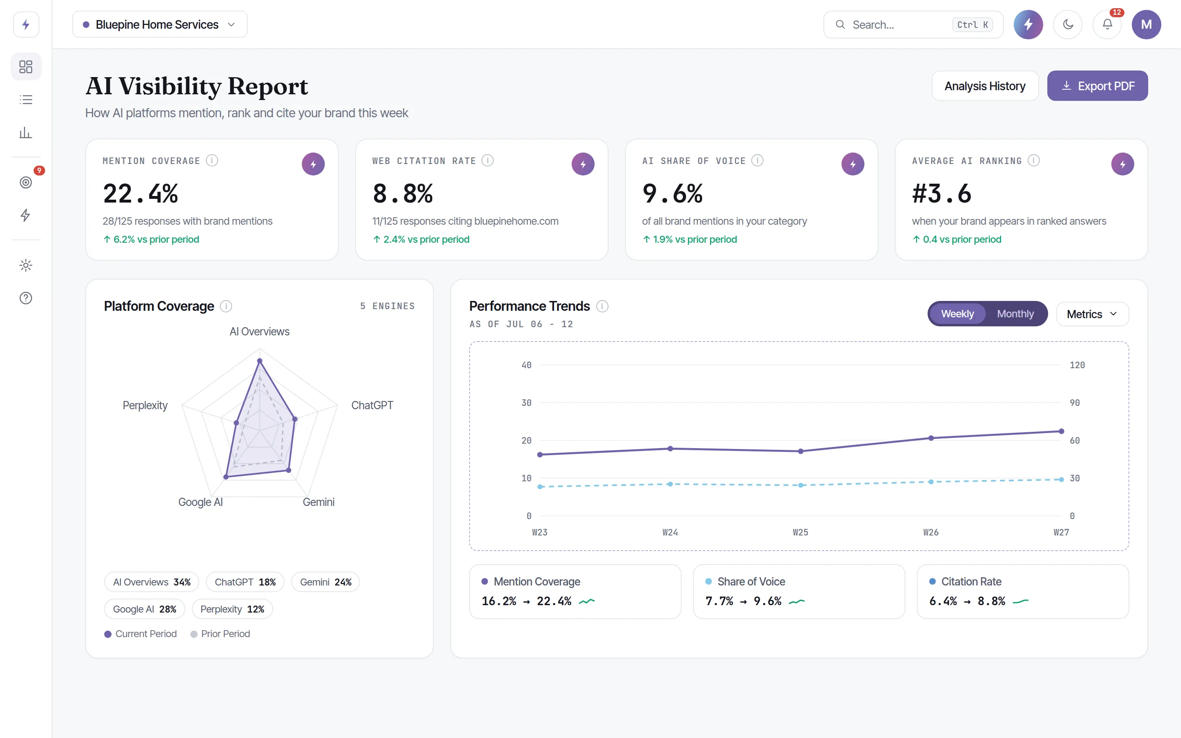Focus the Search field
The width and height of the screenshot is (1181, 738).
(x=913, y=25)
